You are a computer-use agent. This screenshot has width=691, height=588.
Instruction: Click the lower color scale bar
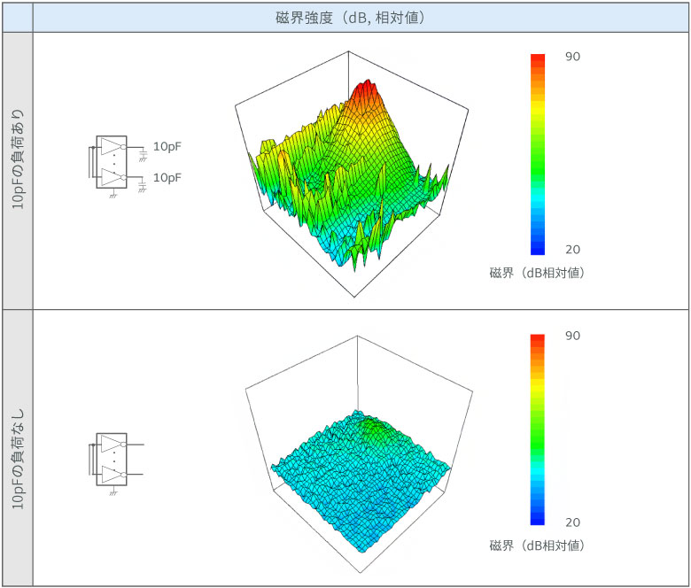point(538,429)
